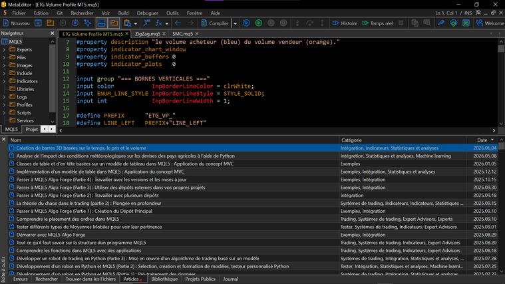Select the Services folder in Navigator

pyautogui.click(x=25, y=120)
